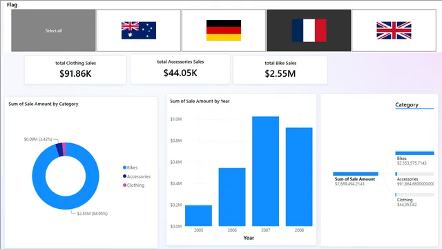
Task: Click the Clothing legend marker
Action: (x=124, y=185)
